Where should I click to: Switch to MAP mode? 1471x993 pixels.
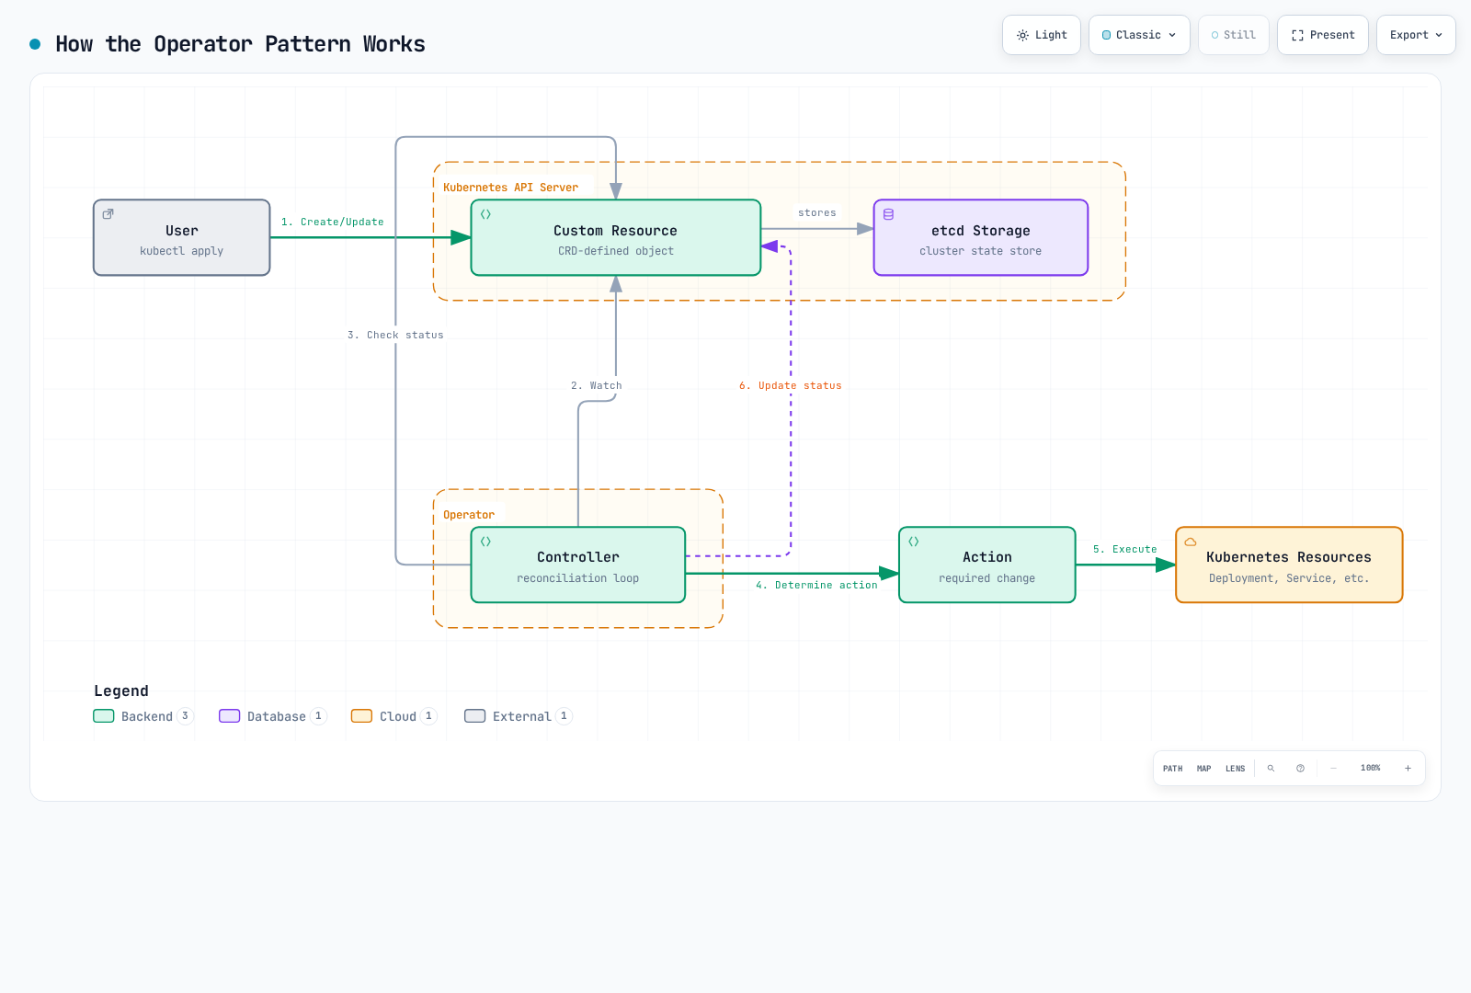click(x=1204, y=769)
